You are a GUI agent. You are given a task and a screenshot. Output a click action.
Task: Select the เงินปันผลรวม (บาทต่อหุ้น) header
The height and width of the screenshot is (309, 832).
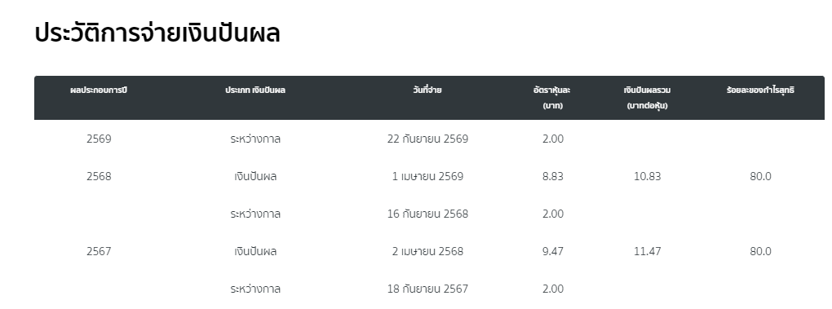coord(647,98)
